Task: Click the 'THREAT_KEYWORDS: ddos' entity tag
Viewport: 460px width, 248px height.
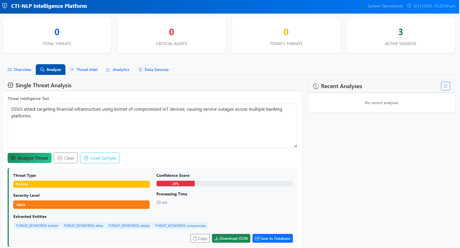Action: (83, 225)
